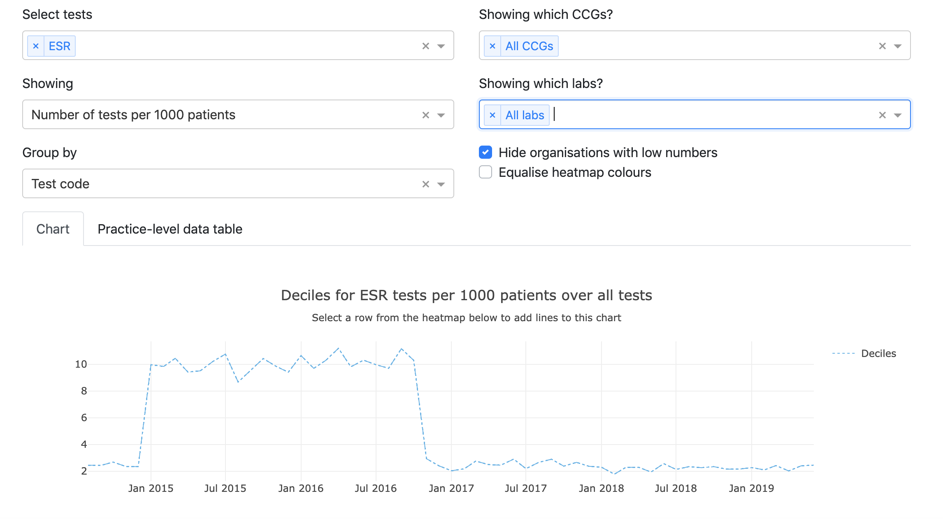This screenshot has width=943, height=519.
Task: Select the Chart tab
Action: [x=53, y=229]
